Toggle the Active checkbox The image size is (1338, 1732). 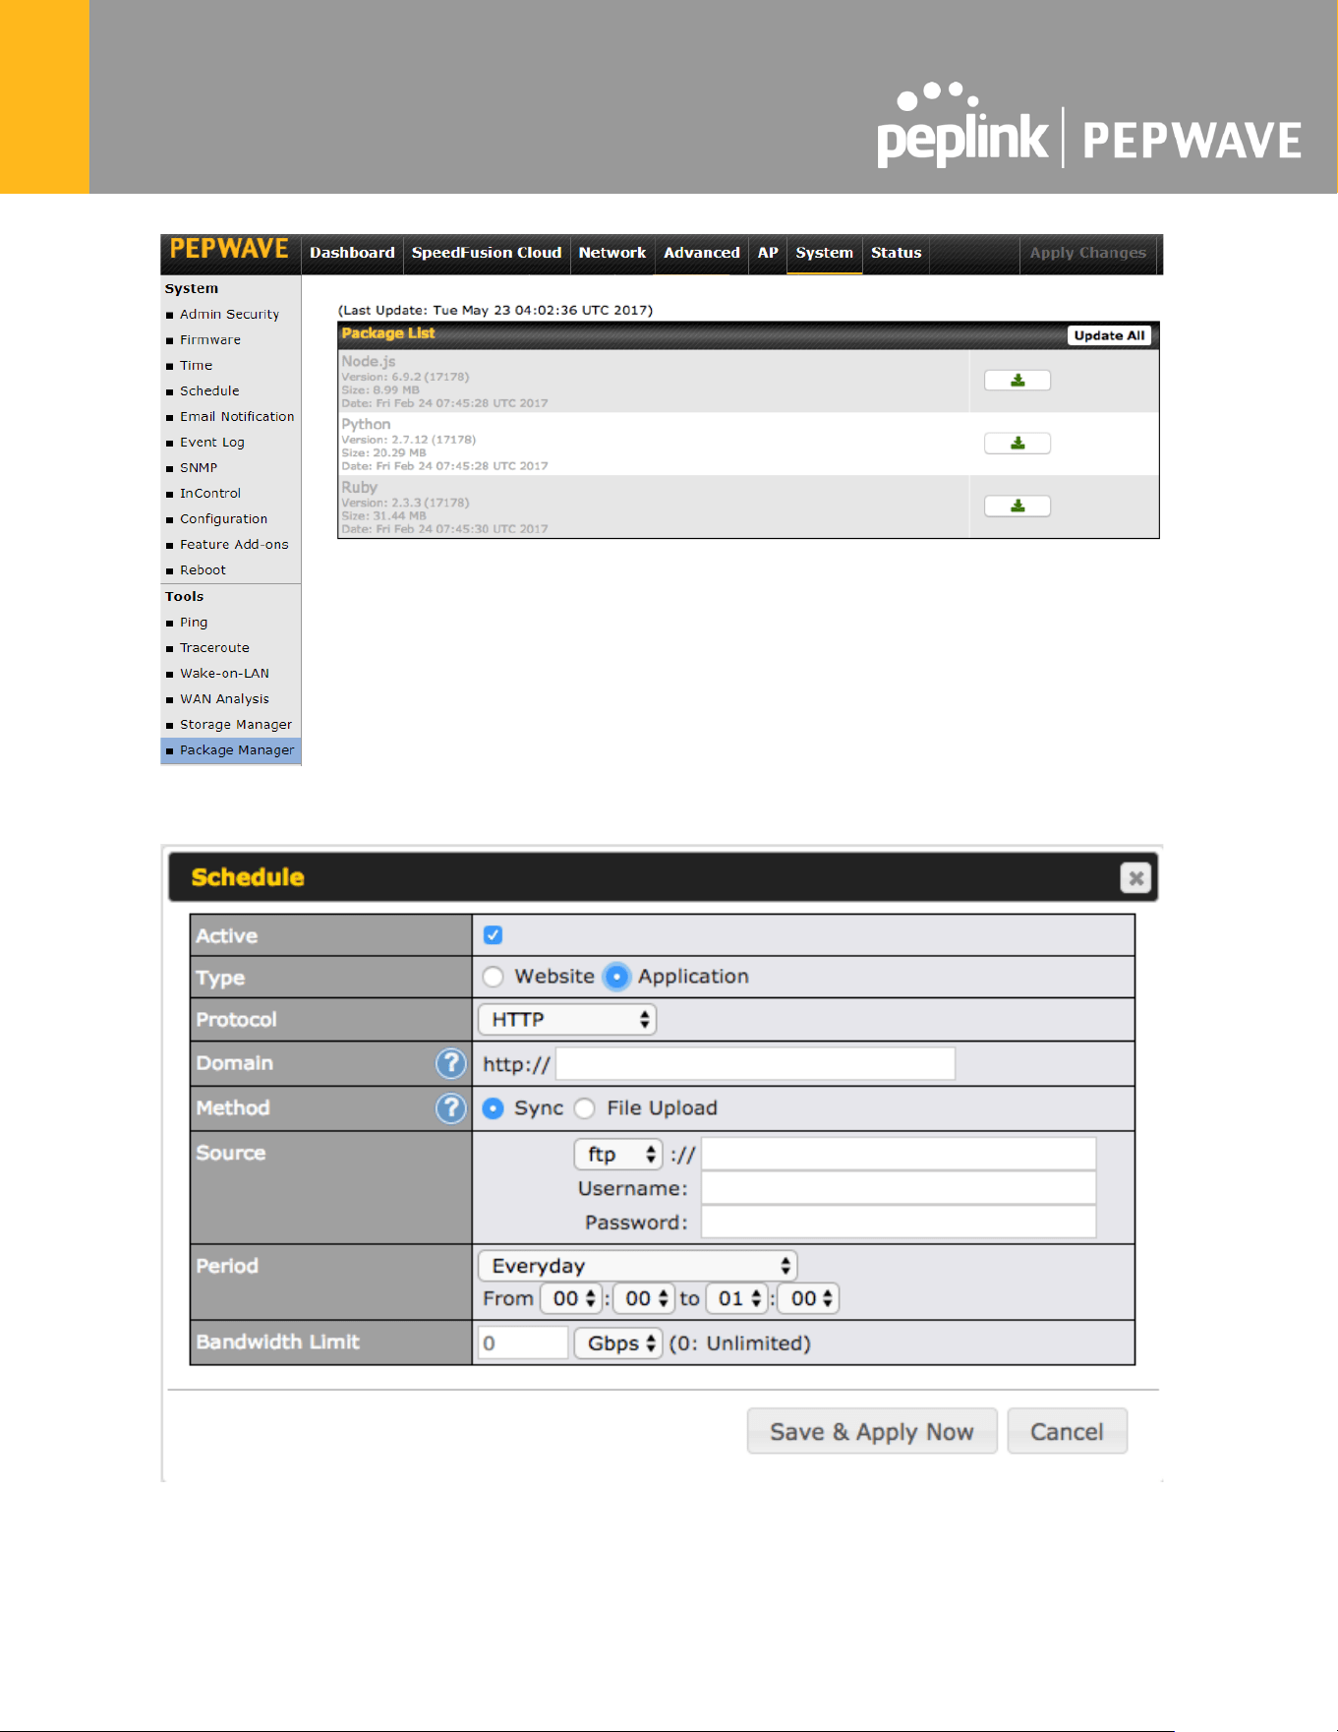(494, 935)
